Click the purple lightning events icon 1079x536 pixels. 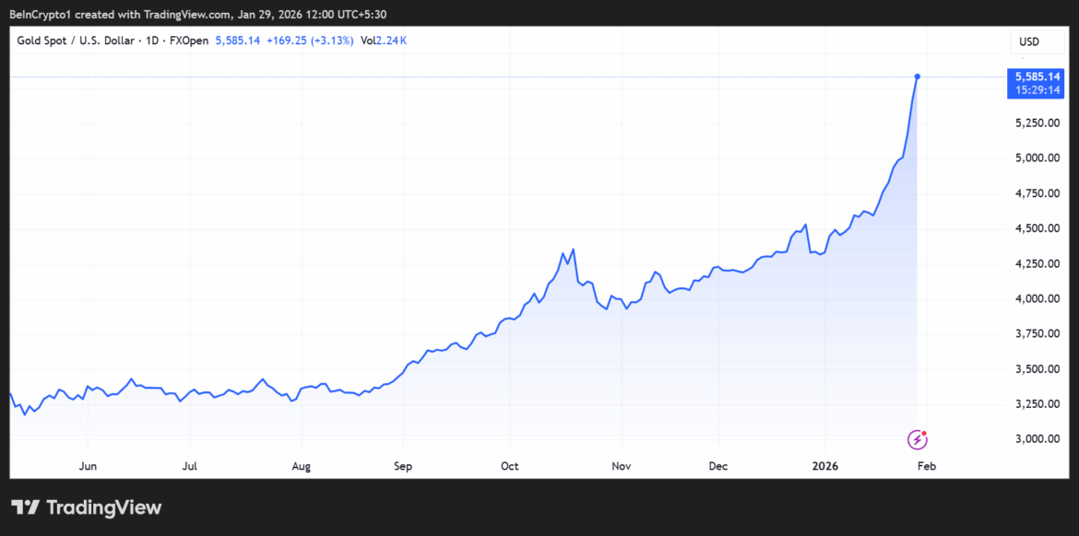tap(916, 439)
